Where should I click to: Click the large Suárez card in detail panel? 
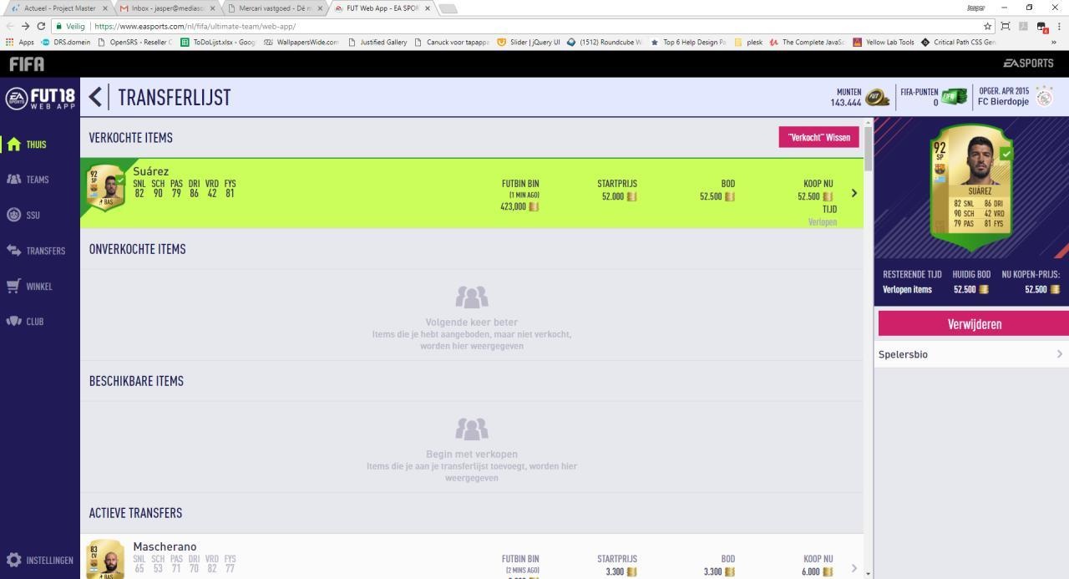pyautogui.click(x=971, y=188)
